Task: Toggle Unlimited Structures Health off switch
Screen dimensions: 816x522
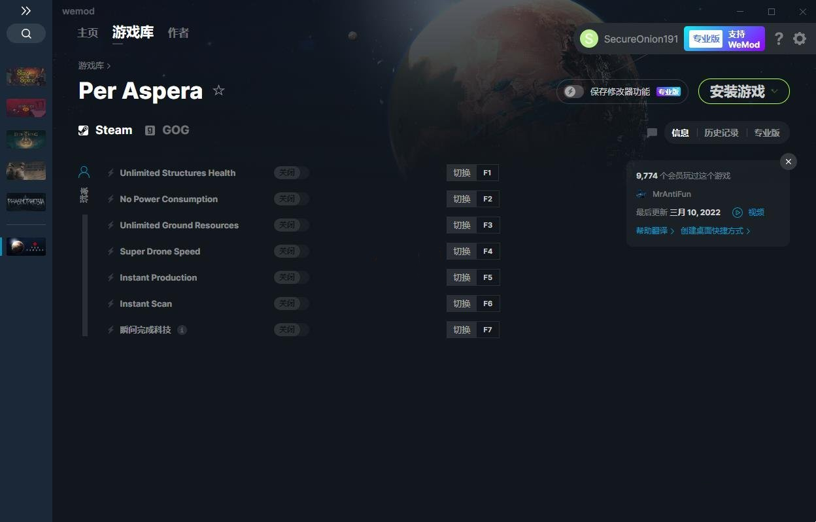Action: click(292, 173)
